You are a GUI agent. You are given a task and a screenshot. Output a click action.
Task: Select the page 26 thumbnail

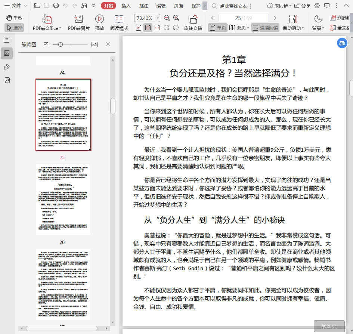[x=63, y=200]
